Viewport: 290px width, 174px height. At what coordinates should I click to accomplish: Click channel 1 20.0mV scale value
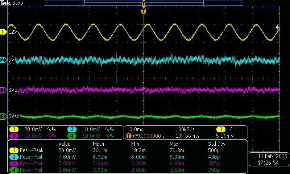(x=33, y=129)
